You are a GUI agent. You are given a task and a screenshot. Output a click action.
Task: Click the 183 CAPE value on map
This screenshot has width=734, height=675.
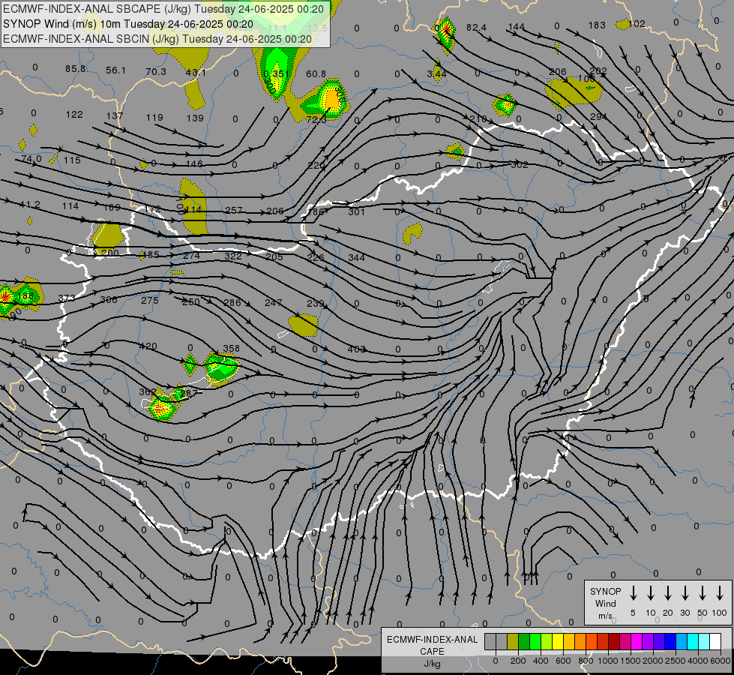[597, 25]
